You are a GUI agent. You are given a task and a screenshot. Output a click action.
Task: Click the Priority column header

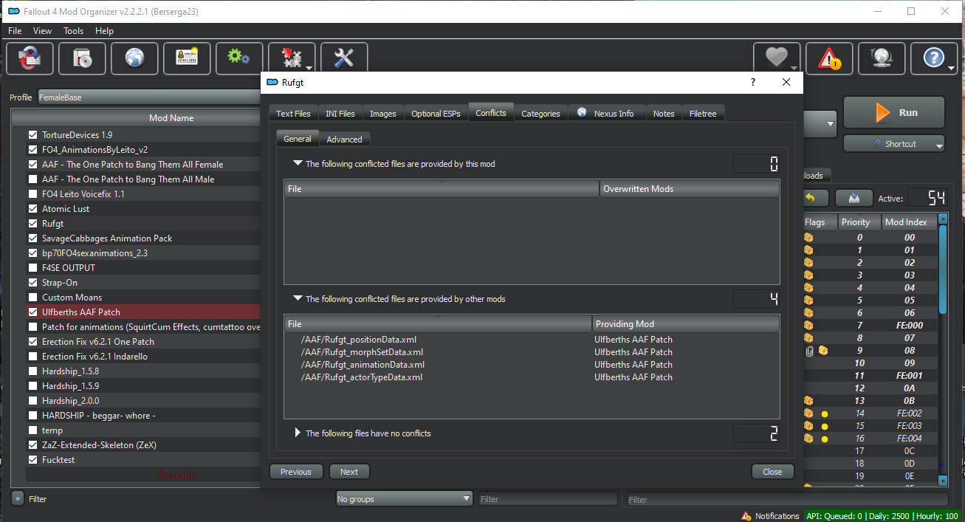[859, 221]
